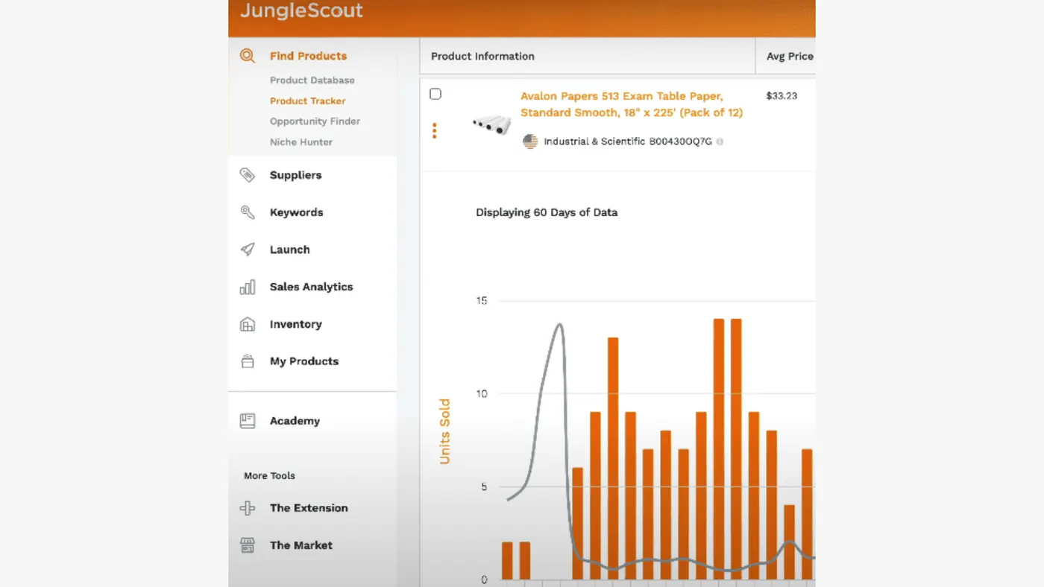1044x587 pixels.
Task: Click the Sales Analytics bar chart icon
Action: pos(248,287)
